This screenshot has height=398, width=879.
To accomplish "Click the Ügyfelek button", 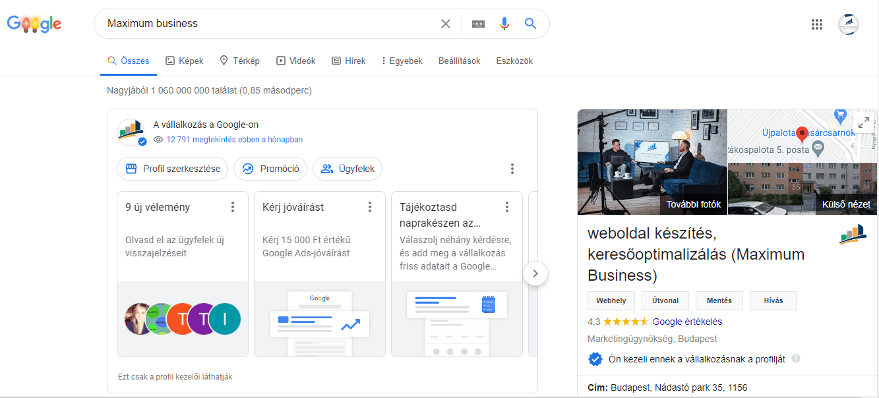I will [348, 169].
